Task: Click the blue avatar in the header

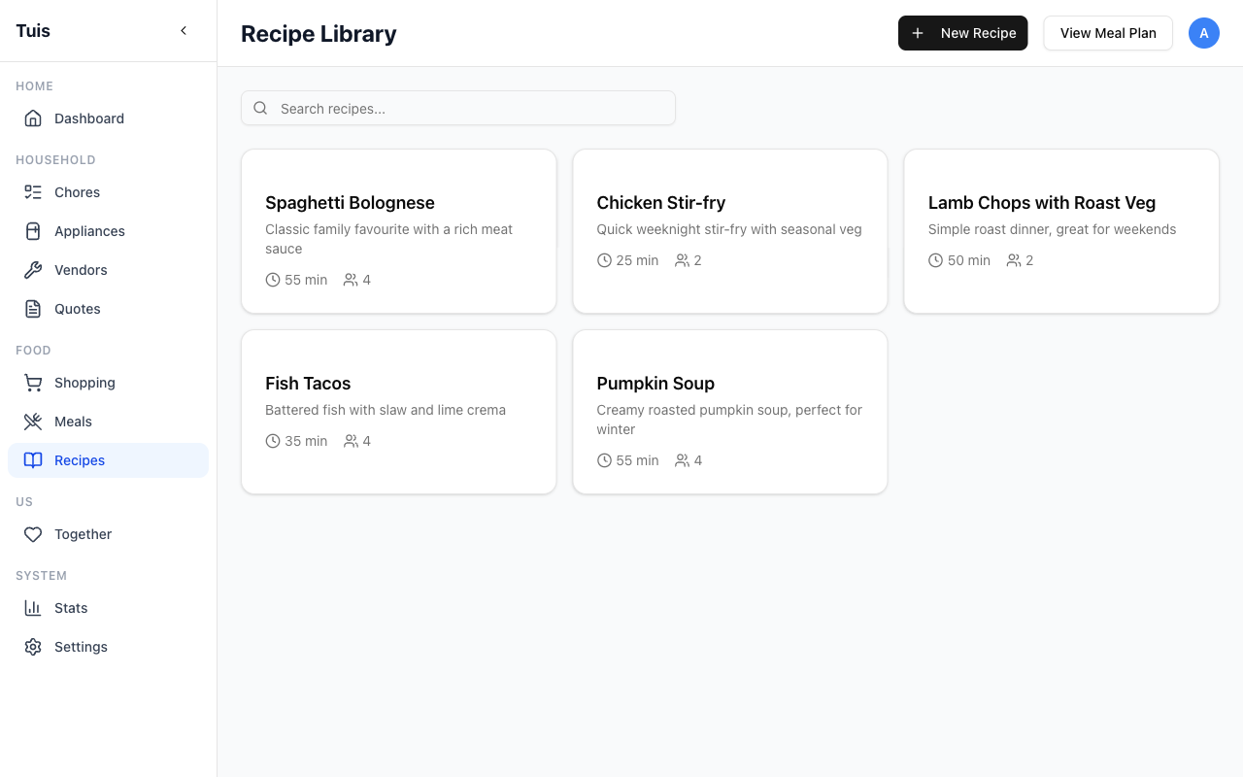Action: click(x=1204, y=33)
